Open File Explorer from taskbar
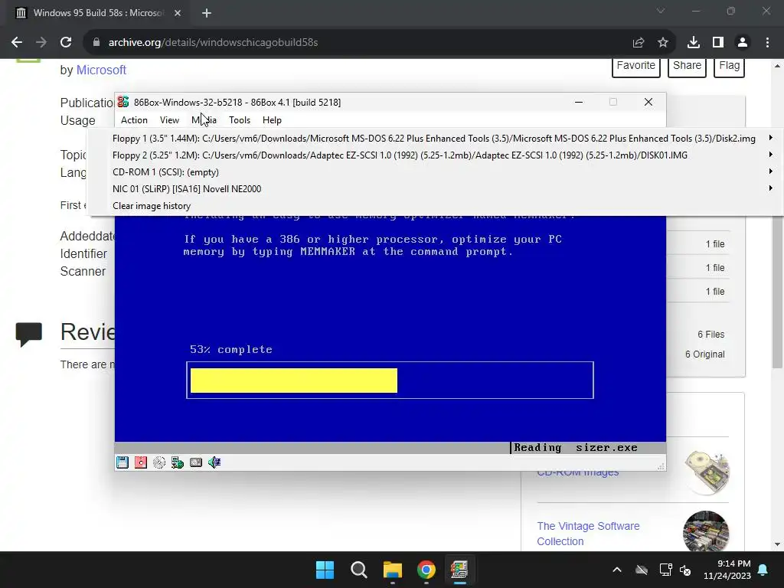784x588 pixels. click(393, 570)
